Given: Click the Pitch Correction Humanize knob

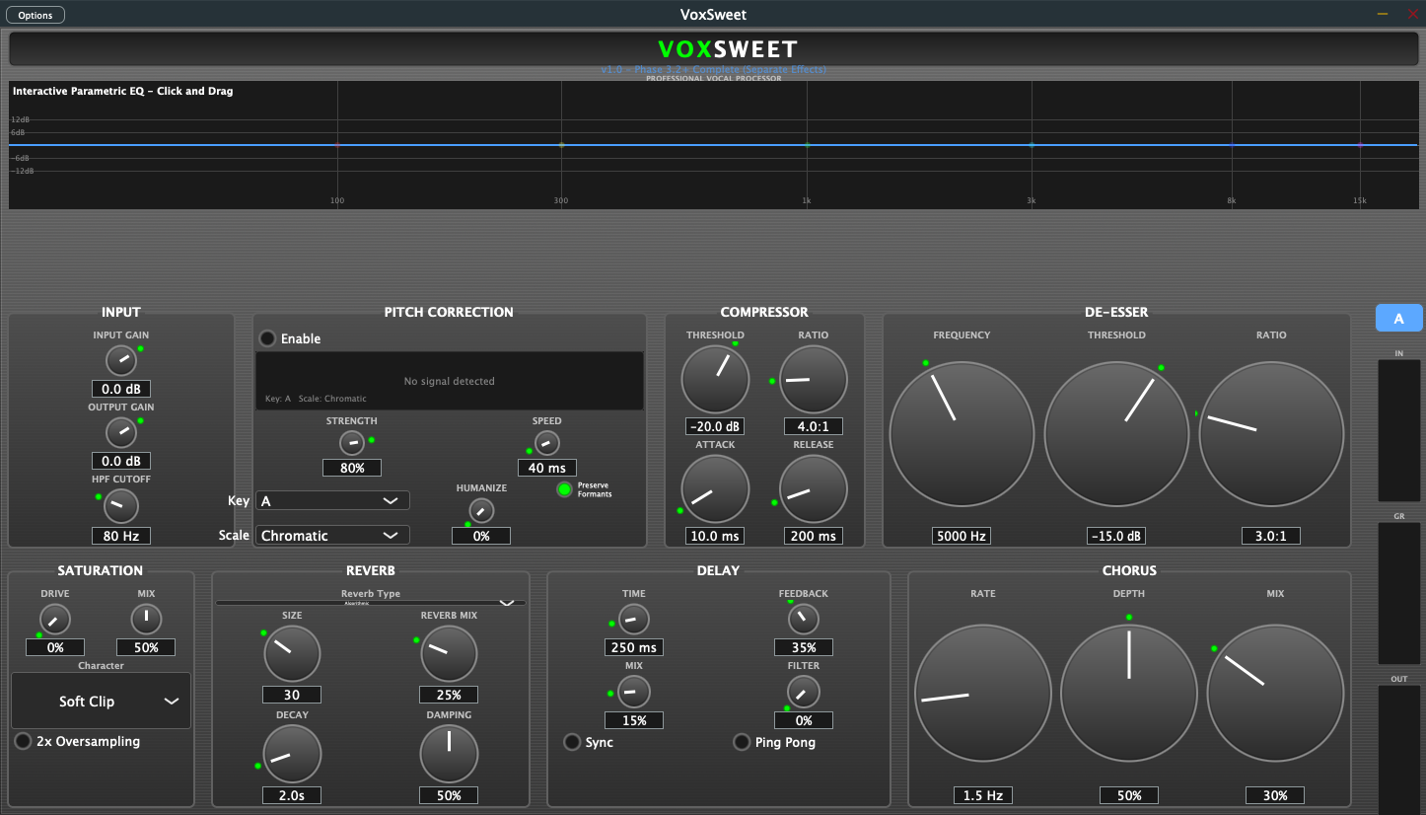Looking at the screenshot, I should click(481, 510).
